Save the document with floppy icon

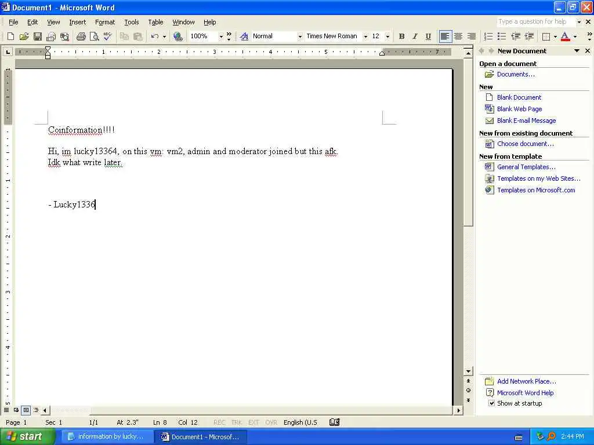click(x=38, y=37)
